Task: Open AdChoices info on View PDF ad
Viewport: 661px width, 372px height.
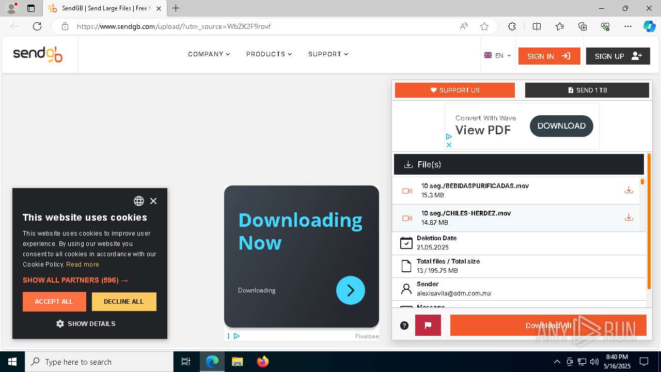Action: click(x=449, y=137)
